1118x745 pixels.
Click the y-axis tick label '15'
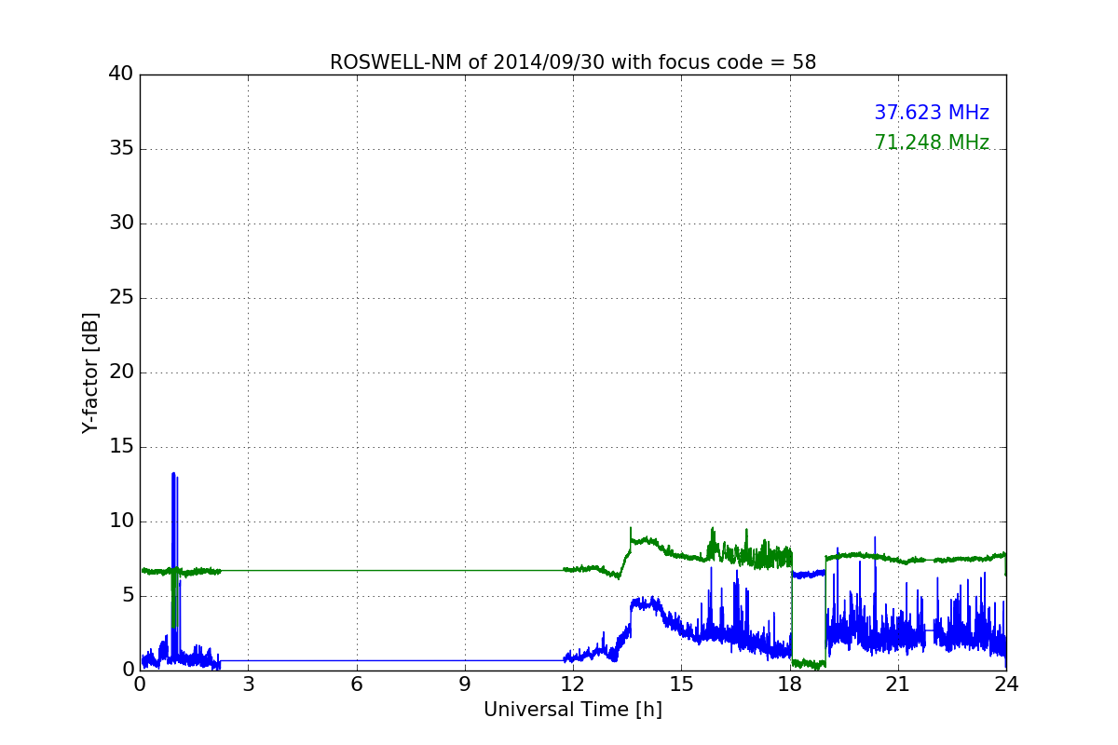[121, 447]
